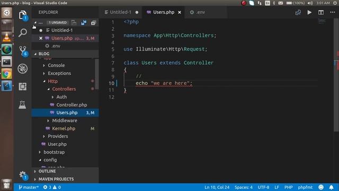Click master branch in status bar

coord(29,187)
